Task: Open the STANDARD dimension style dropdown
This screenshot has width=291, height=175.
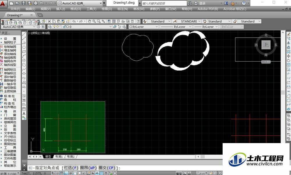Action: [x=189, y=21]
